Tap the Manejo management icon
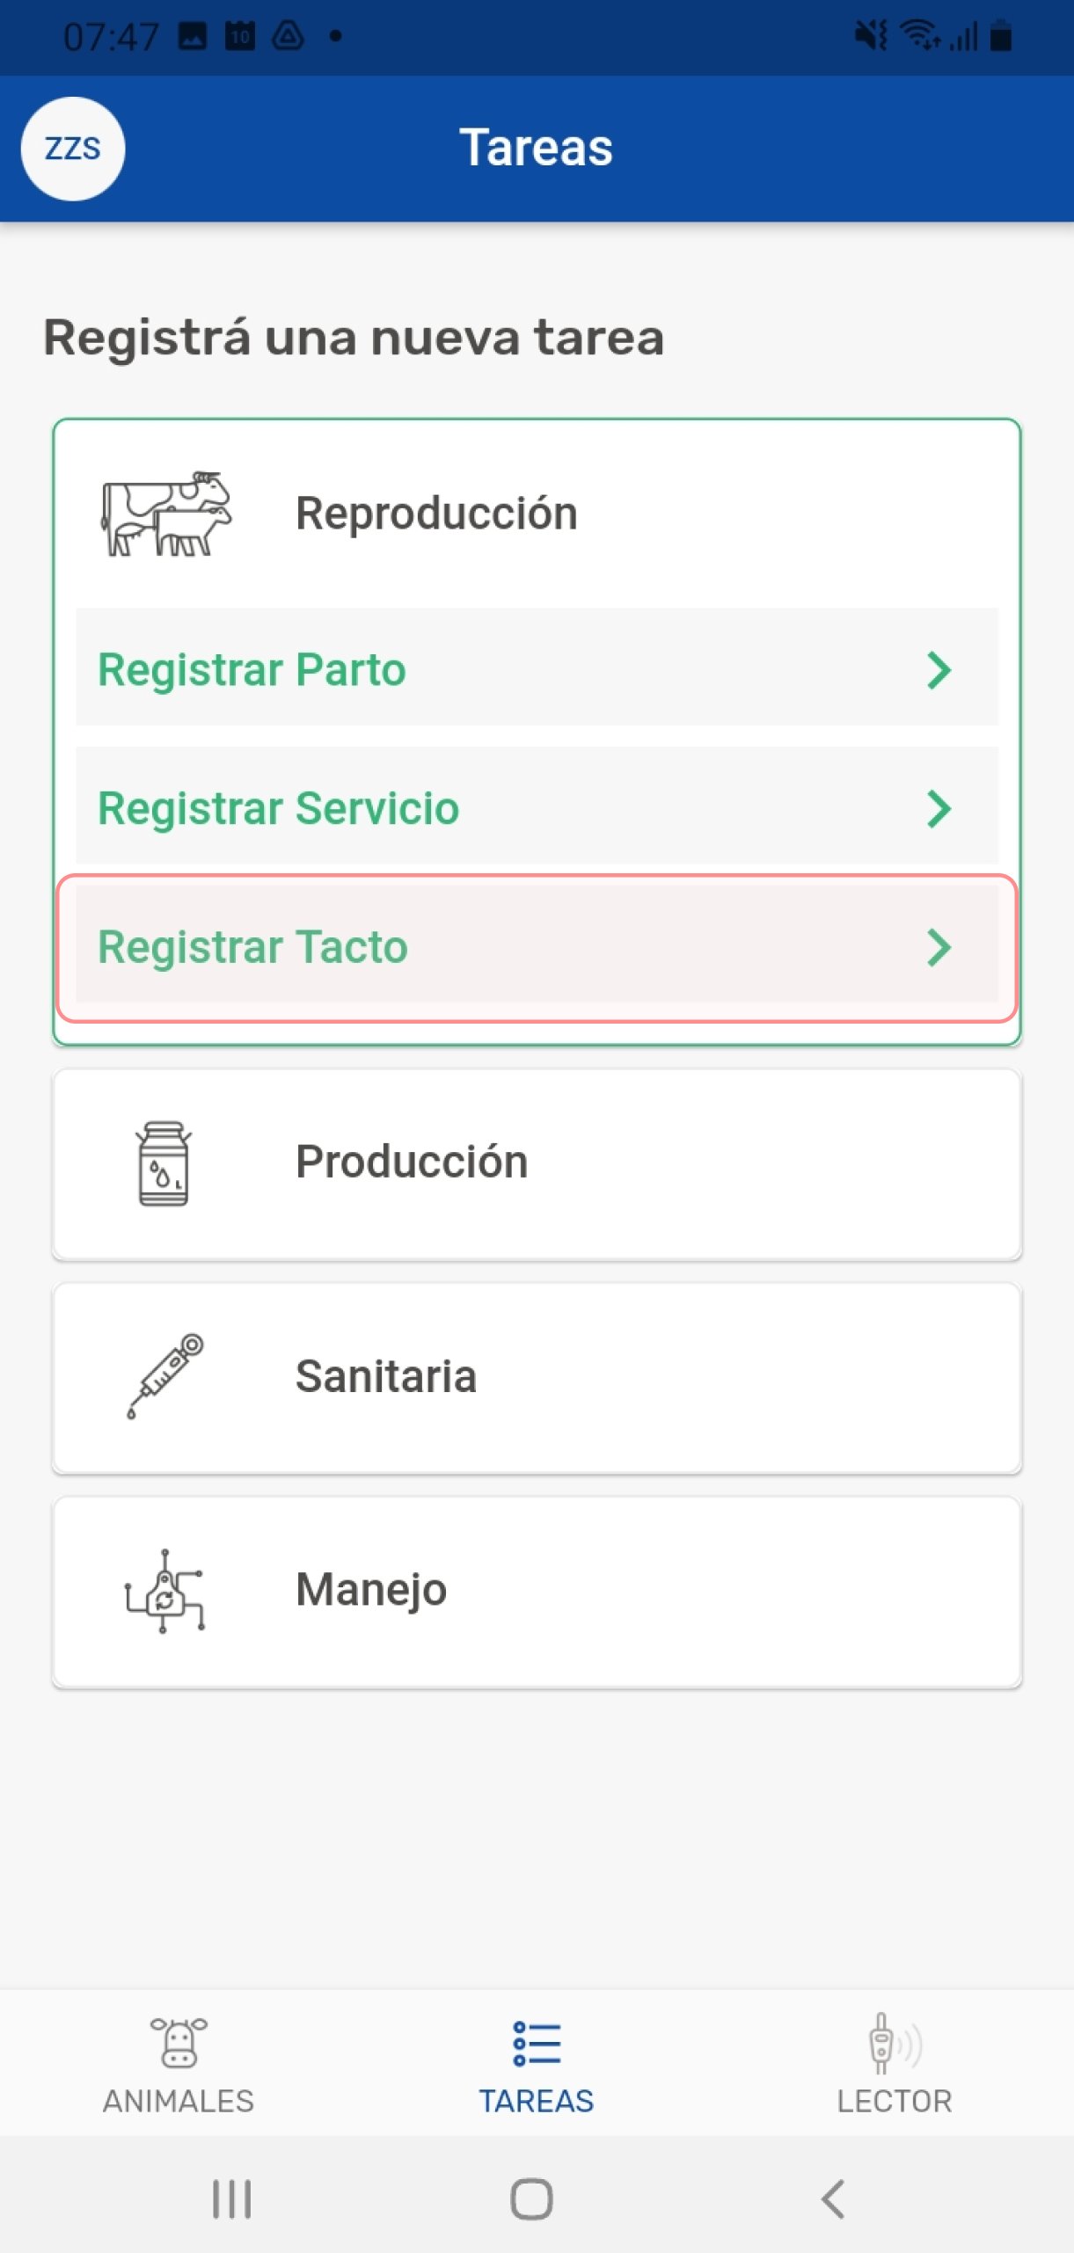Image resolution: width=1074 pixels, height=2253 pixels. pos(164,1591)
